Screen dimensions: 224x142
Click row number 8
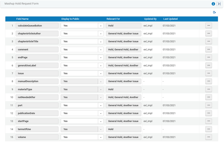(12, 81)
